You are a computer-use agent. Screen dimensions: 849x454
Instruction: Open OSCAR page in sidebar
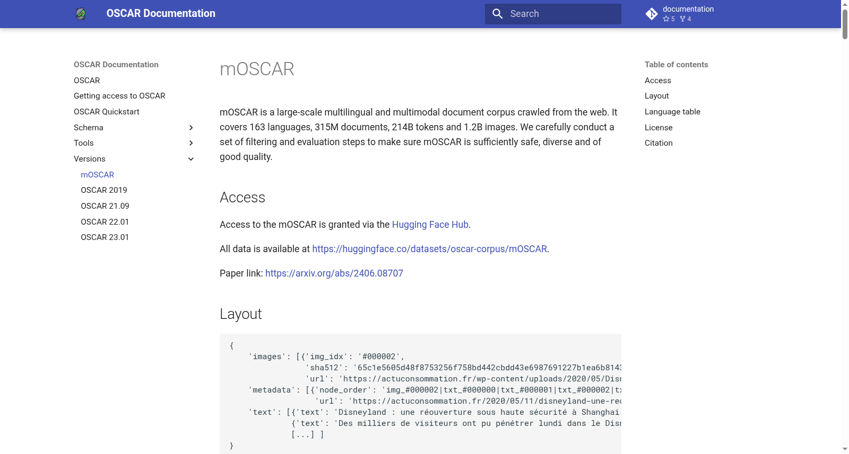87,81
